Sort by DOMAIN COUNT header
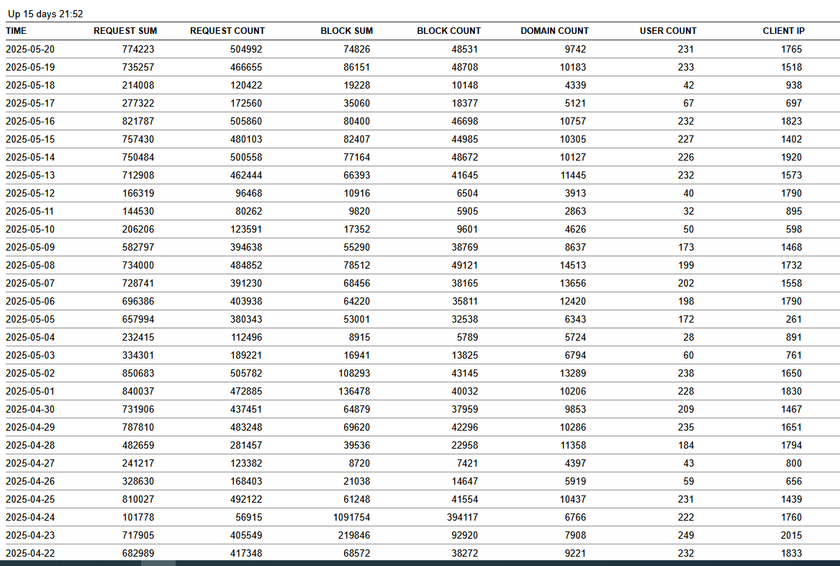 coord(554,31)
